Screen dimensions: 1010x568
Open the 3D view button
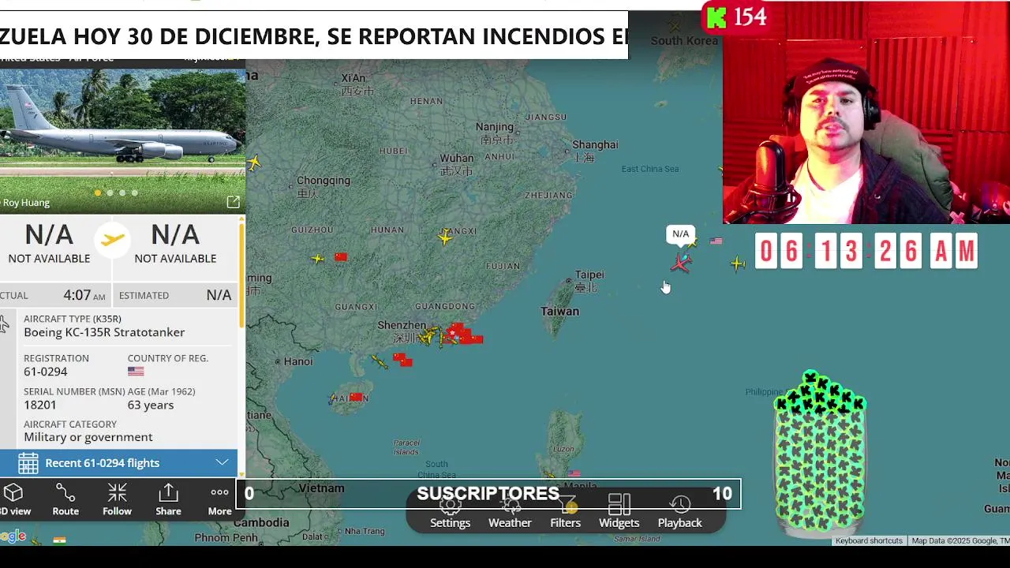pos(13,500)
